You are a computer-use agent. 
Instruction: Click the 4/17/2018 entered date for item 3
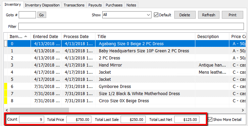(x=46, y=65)
